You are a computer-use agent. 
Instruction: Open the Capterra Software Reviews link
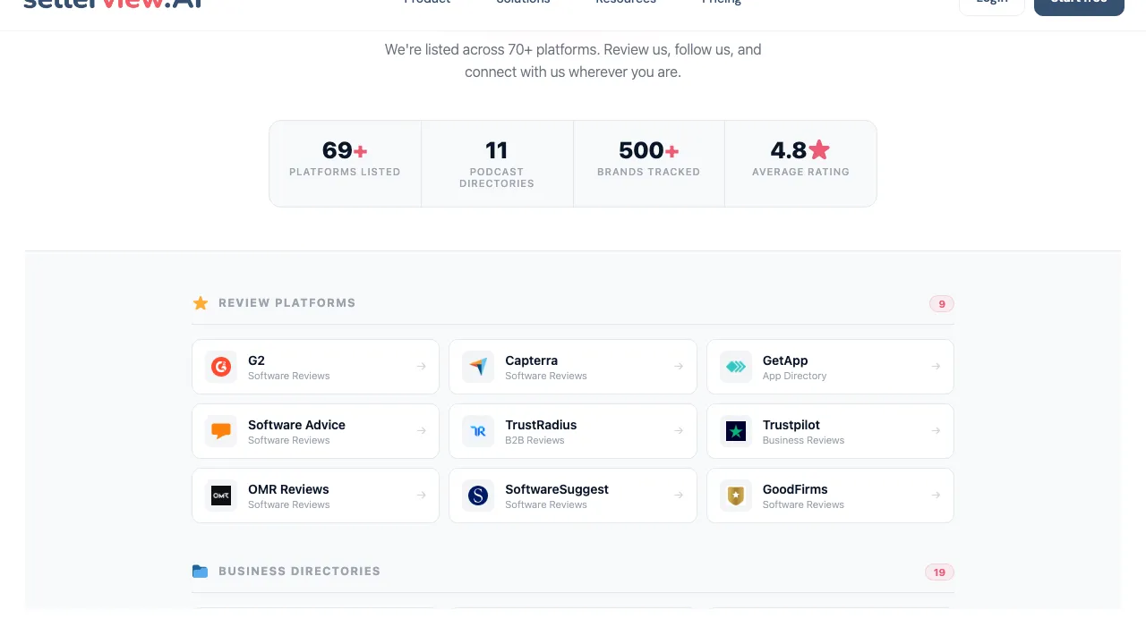click(x=573, y=367)
